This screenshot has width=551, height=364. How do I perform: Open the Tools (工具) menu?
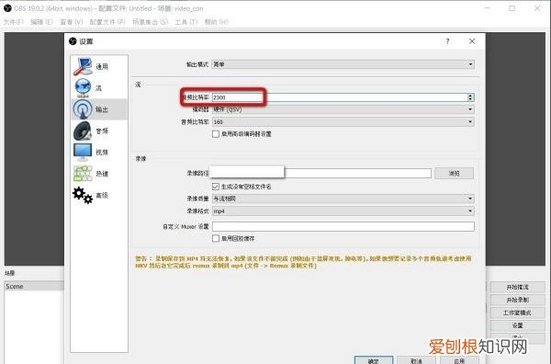(186, 22)
